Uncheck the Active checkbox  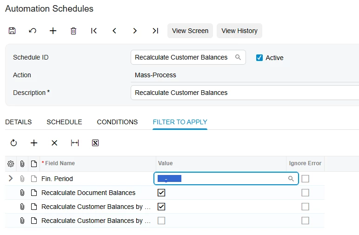coord(259,58)
